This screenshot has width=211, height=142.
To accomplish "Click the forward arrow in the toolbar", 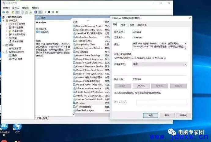I will [x=8, y=12].
